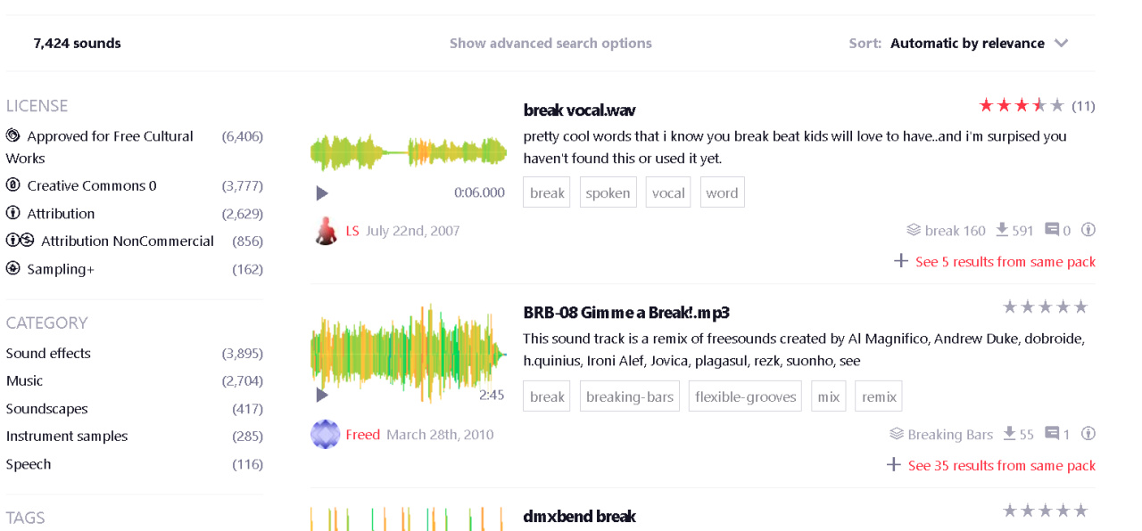This screenshot has width=1142, height=531.
Task: Open Freed user avatar
Action: [326, 435]
